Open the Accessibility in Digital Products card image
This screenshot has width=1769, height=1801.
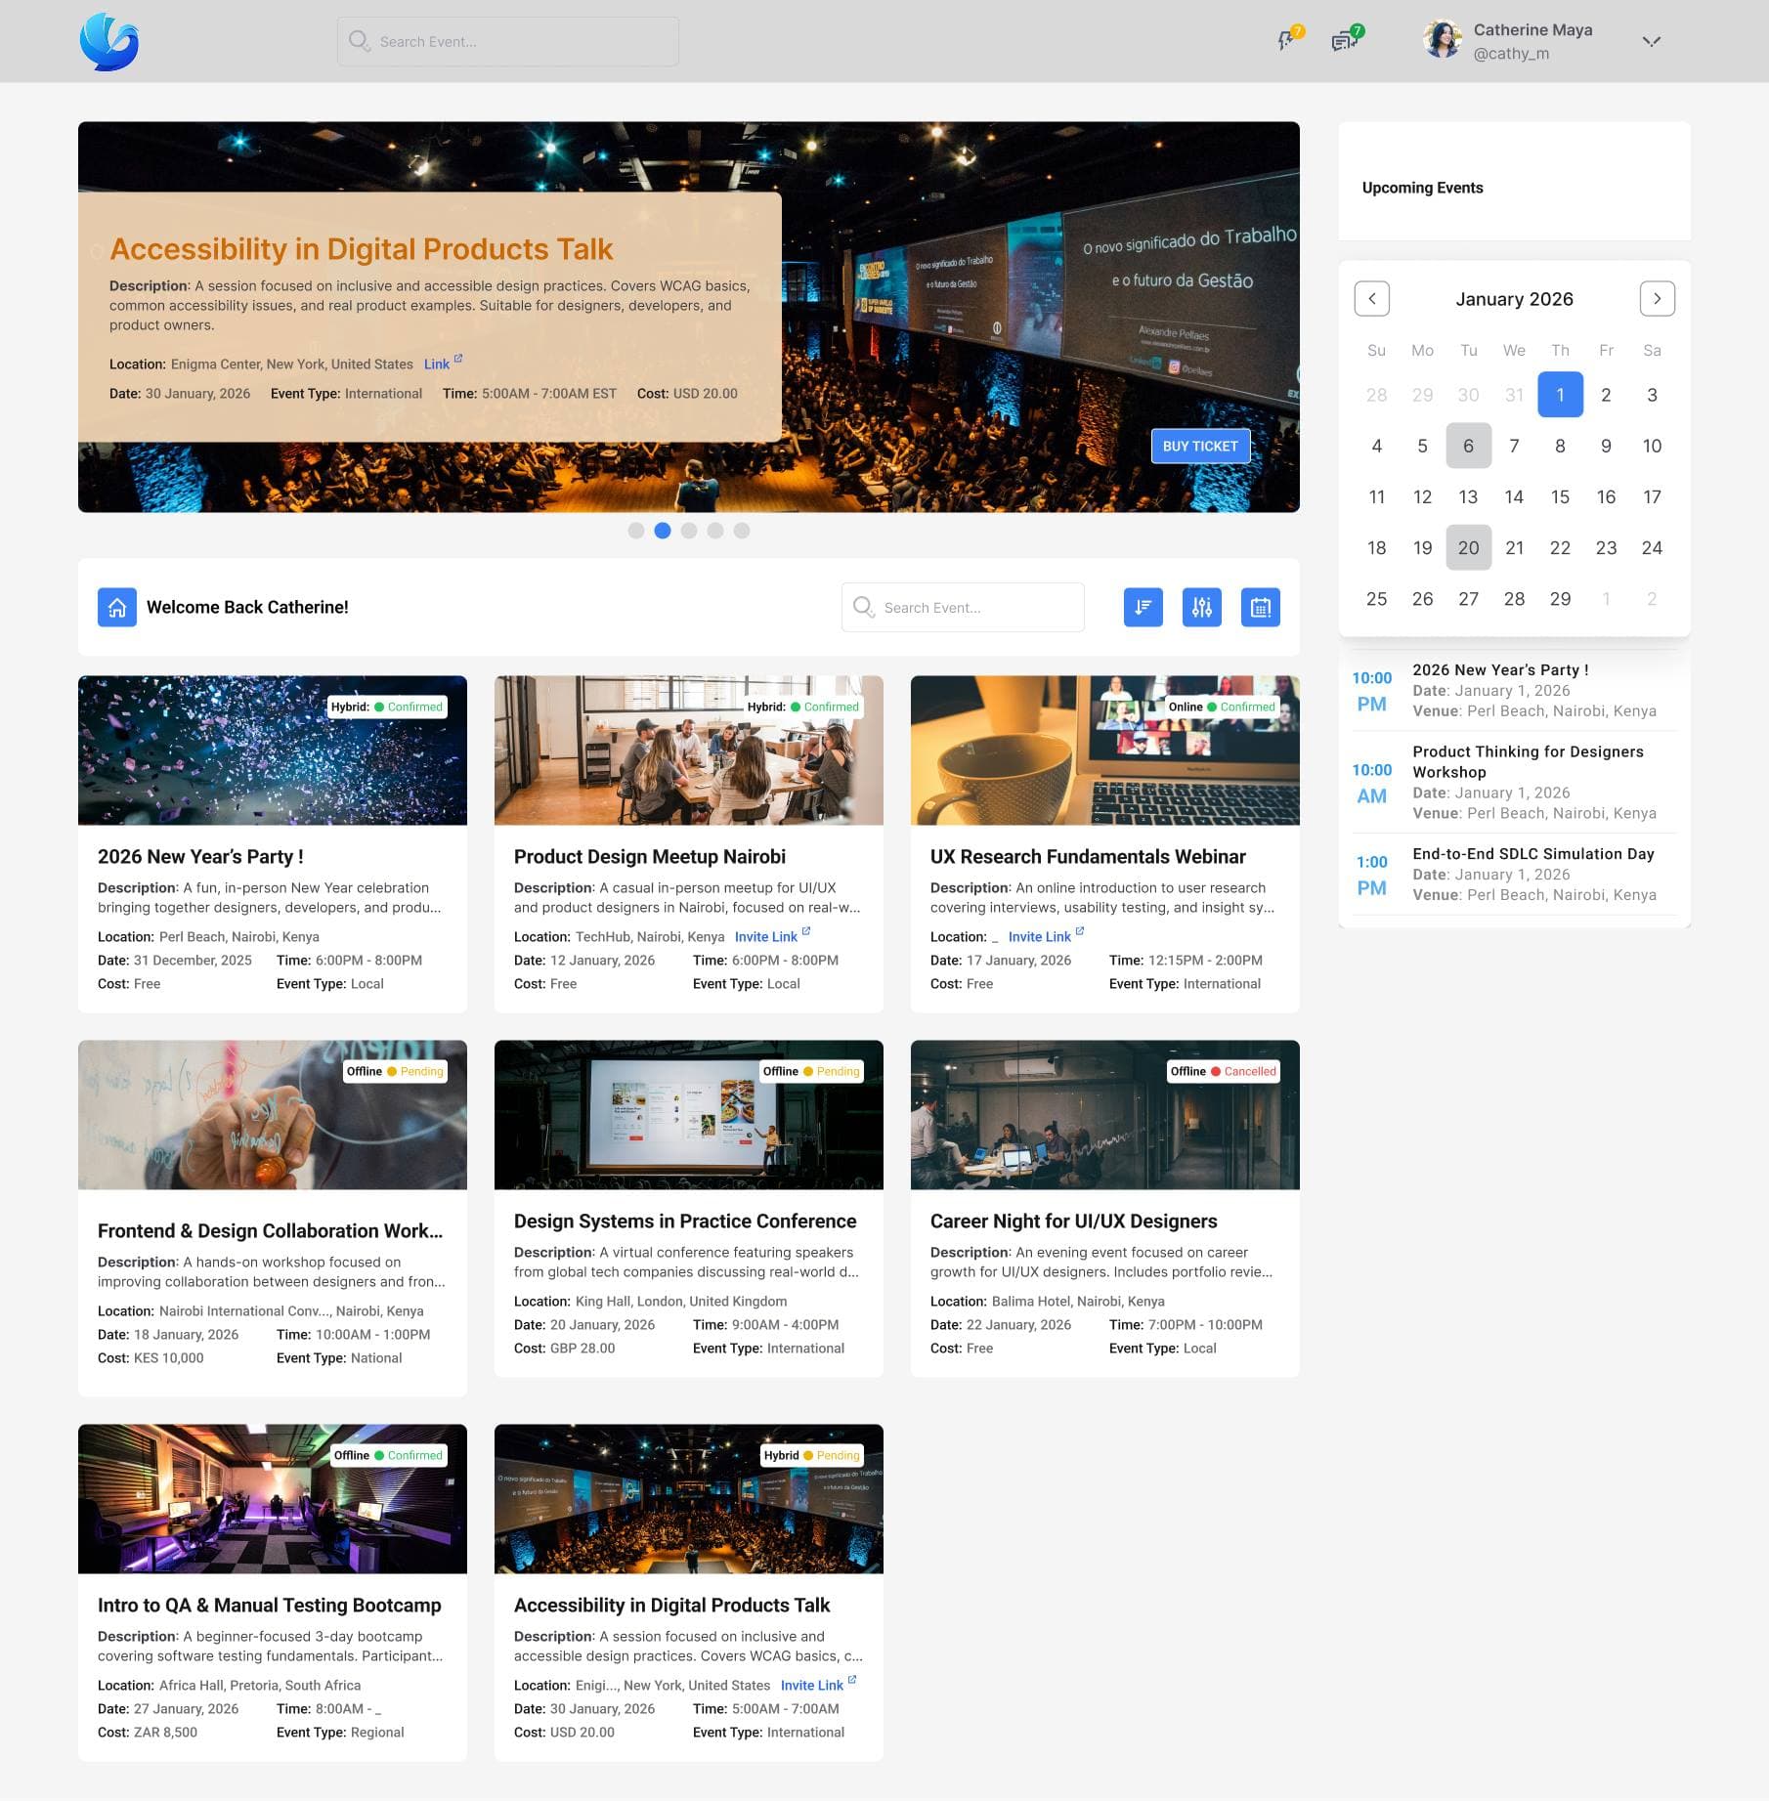coord(689,1499)
